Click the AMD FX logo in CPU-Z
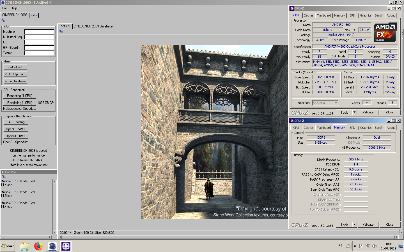This screenshot has width=404, height=252. [385, 32]
